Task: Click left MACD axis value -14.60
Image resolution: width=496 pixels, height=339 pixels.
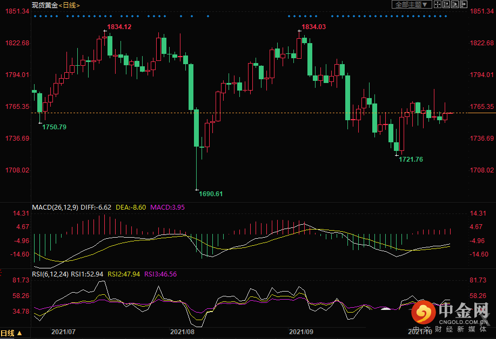Action: 19,254
